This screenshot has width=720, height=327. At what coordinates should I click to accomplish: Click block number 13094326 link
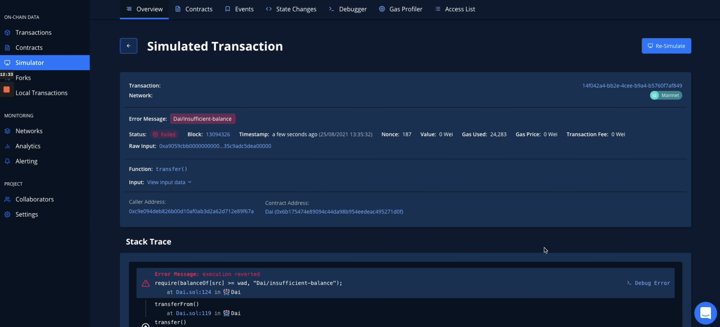[x=218, y=135]
